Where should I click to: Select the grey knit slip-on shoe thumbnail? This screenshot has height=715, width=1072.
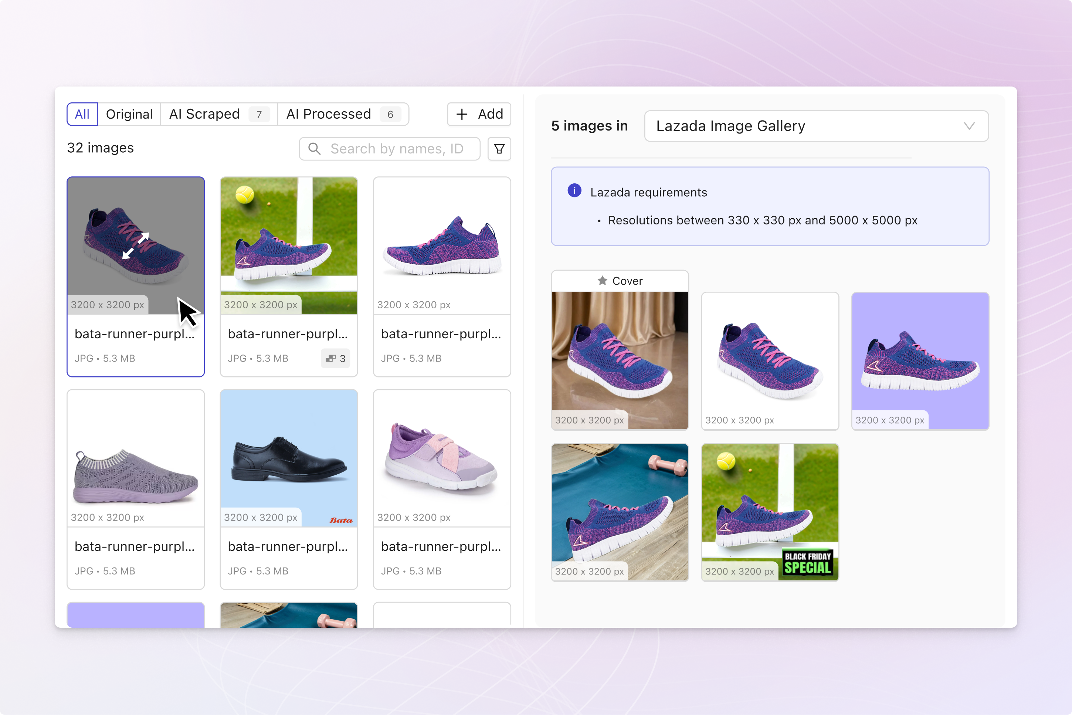coord(136,458)
